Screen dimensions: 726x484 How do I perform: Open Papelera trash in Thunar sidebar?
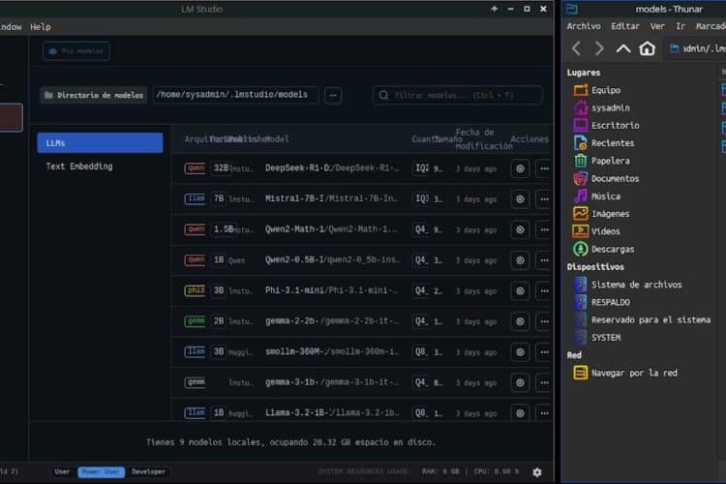click(x=610, y=161)
